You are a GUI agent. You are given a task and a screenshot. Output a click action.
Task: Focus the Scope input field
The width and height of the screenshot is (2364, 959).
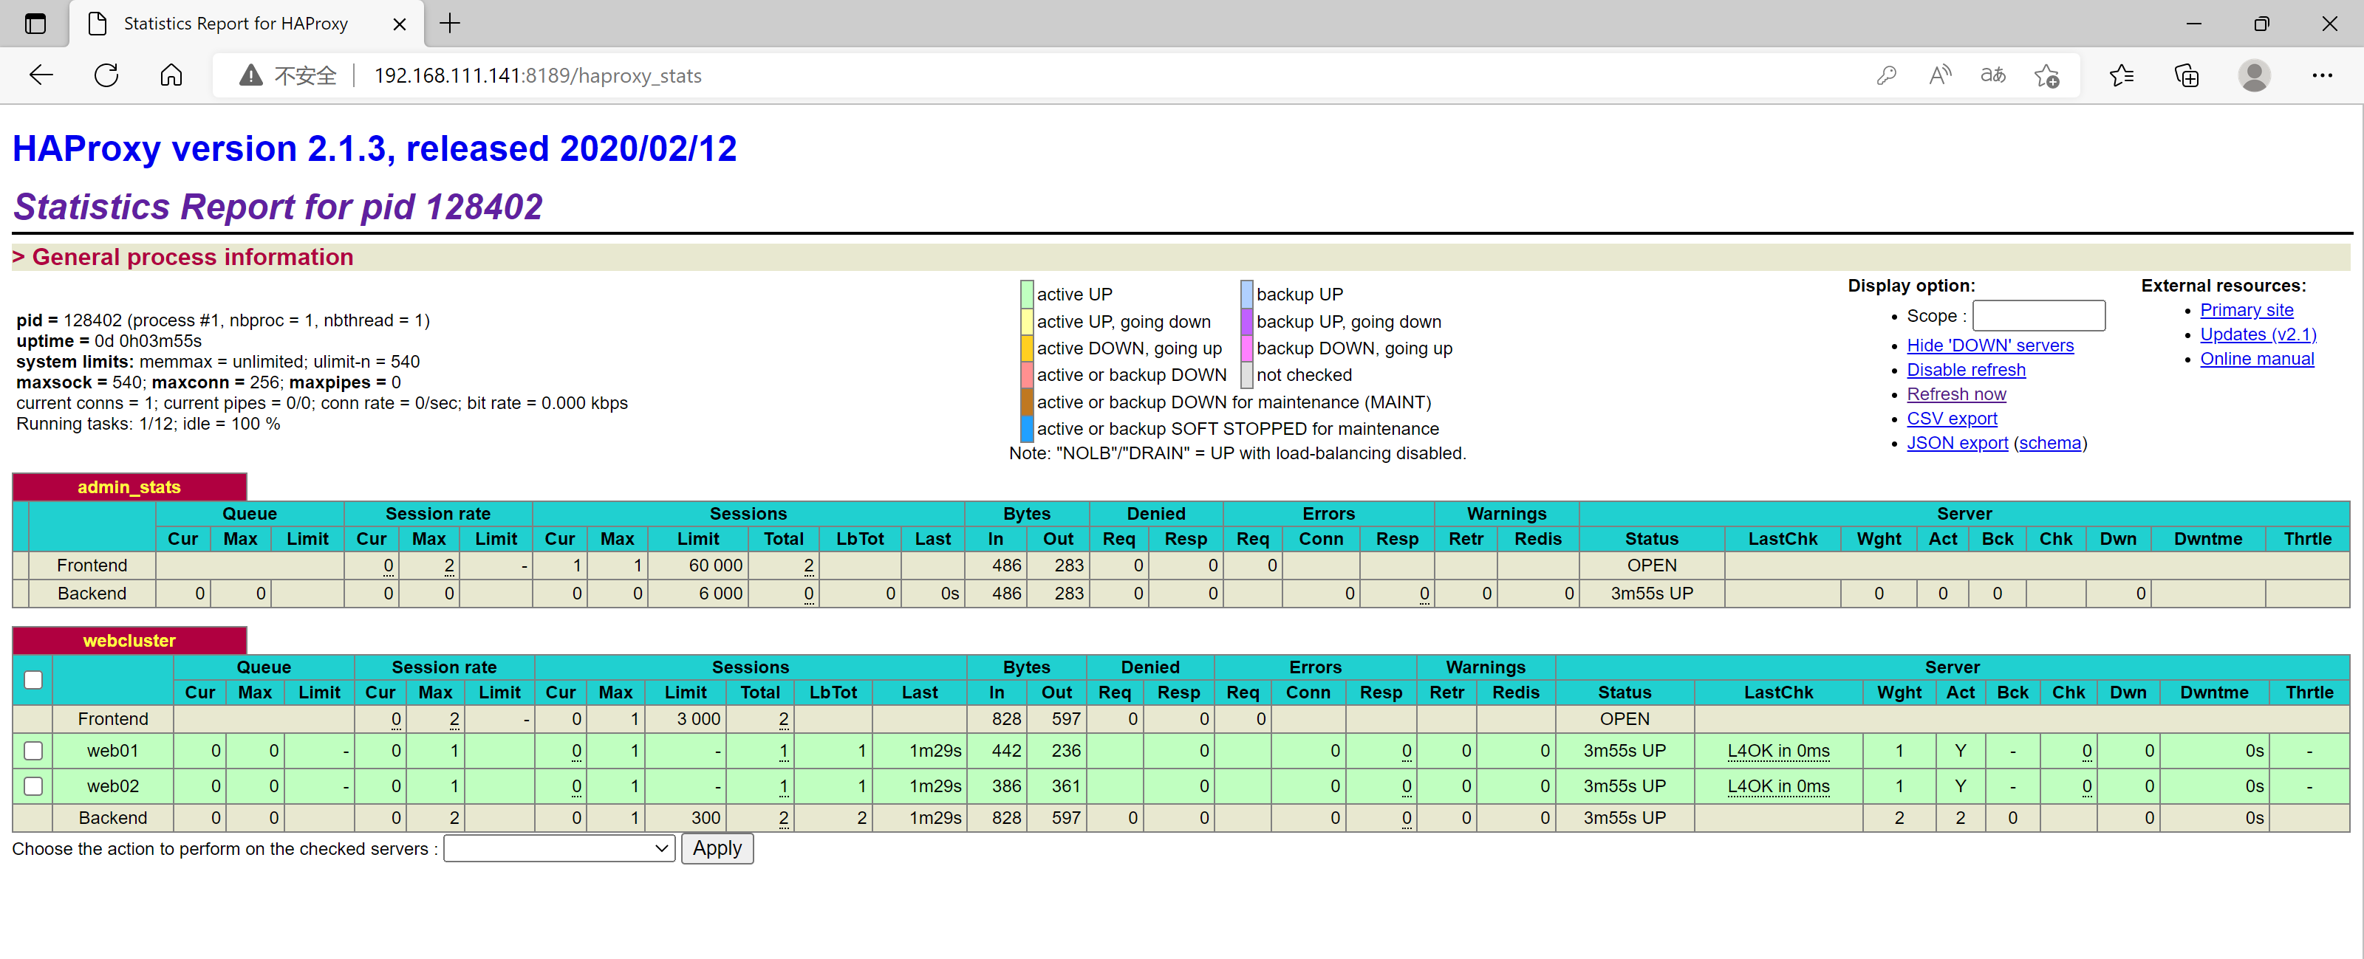[2038, 316]
